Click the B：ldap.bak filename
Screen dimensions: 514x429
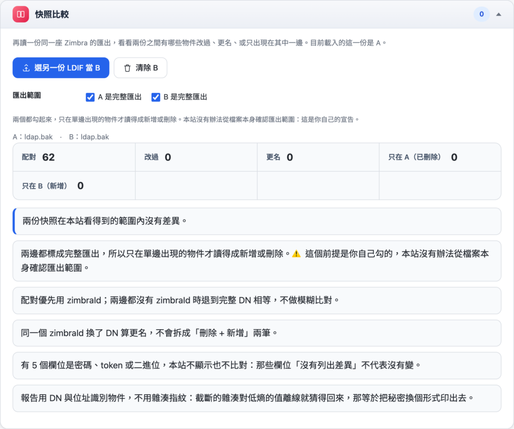(89, 136)
